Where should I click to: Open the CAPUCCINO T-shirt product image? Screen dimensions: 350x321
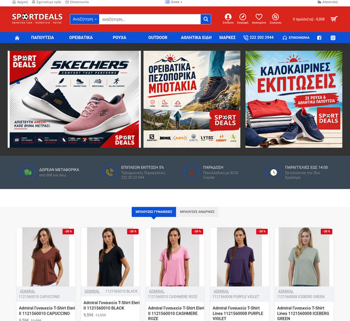[45, 257]
